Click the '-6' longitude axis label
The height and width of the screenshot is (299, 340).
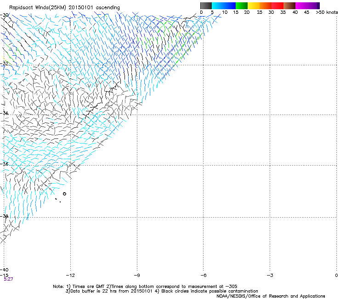[x=203, y=276]
